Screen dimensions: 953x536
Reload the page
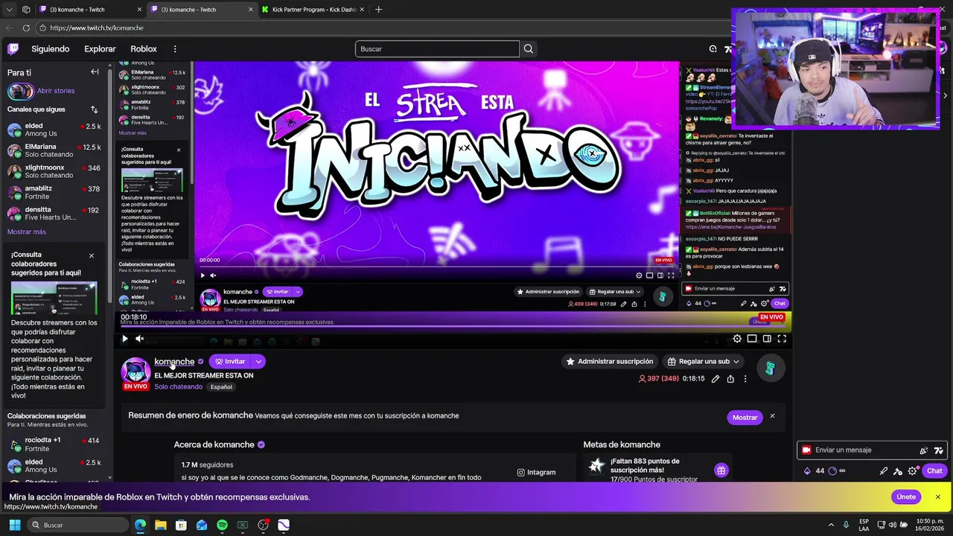point(26,28)
